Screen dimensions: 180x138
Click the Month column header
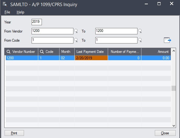(x=67, y=52)
